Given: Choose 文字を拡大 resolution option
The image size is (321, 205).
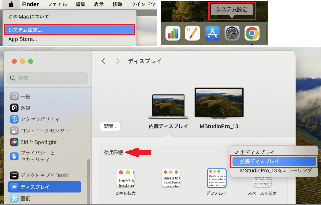Looking at the screenshot, I should [125, 178].
